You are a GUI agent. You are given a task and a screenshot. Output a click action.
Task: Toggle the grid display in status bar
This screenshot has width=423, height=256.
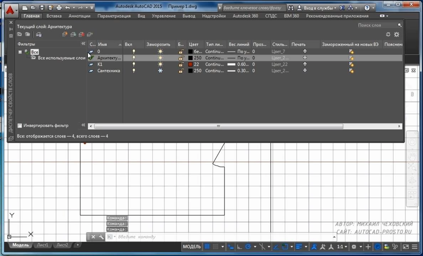tap(207, 246)
